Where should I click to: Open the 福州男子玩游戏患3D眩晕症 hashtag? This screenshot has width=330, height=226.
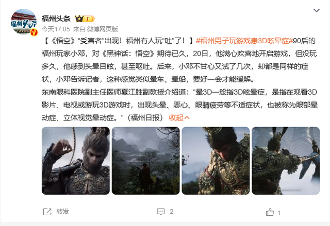point(244,41)
